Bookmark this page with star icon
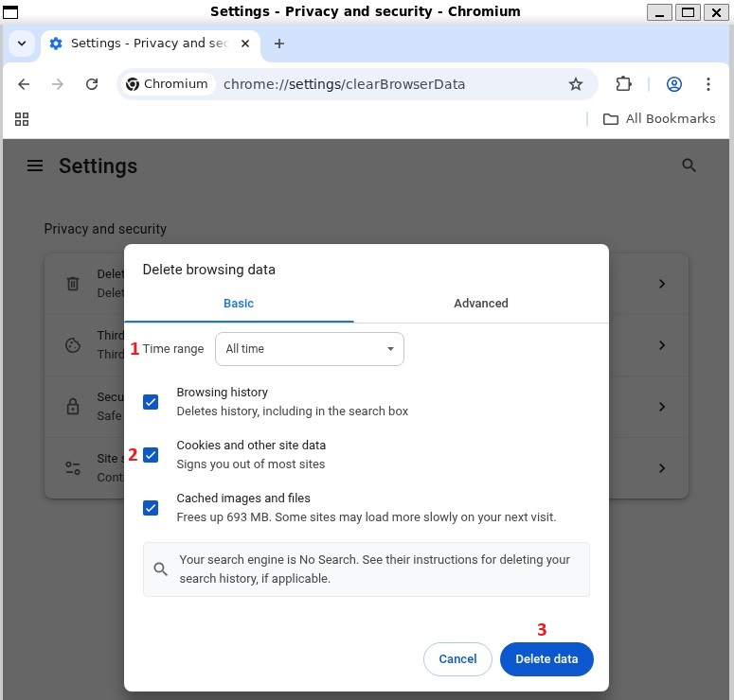Viewport: 734px width, 700px height. tap(575, 84)
